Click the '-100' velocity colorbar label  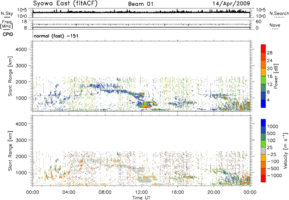pos(274,161)
